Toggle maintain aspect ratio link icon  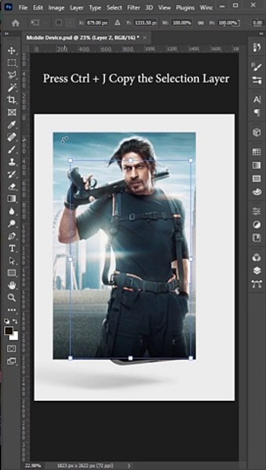[201, 23]
